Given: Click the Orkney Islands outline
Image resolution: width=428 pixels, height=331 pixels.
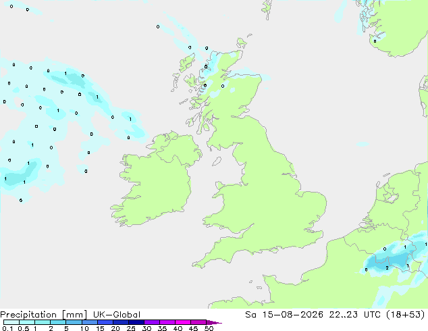Looking at the screenshot, I should [242, 43].
